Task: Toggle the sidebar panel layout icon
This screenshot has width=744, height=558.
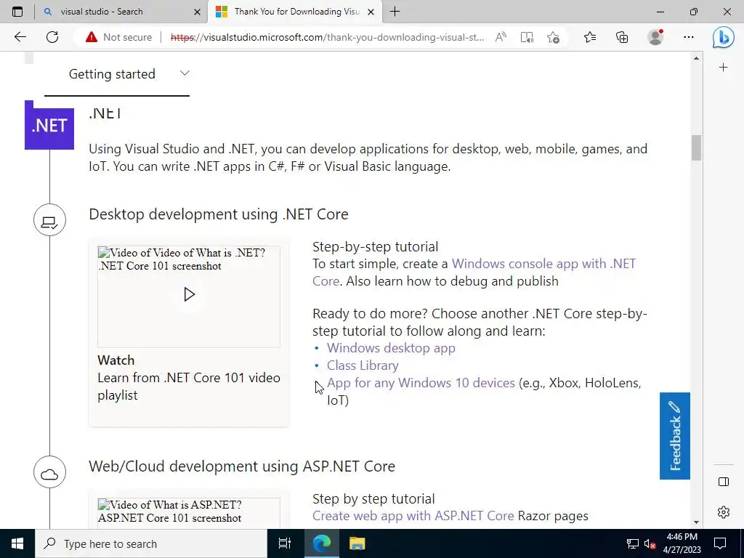Action: [723, 482]
